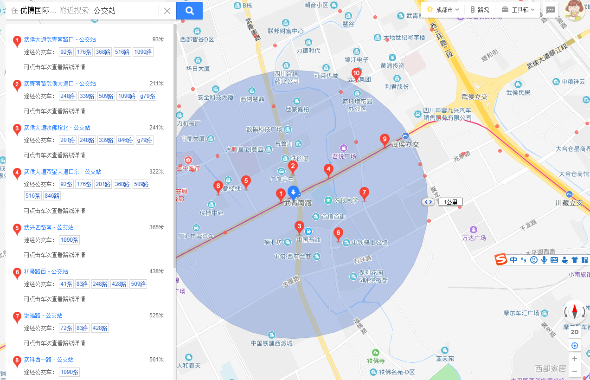Open the feedback message bubble icon
This screenshot has height=380, width=590.
(x=551, y=10)
